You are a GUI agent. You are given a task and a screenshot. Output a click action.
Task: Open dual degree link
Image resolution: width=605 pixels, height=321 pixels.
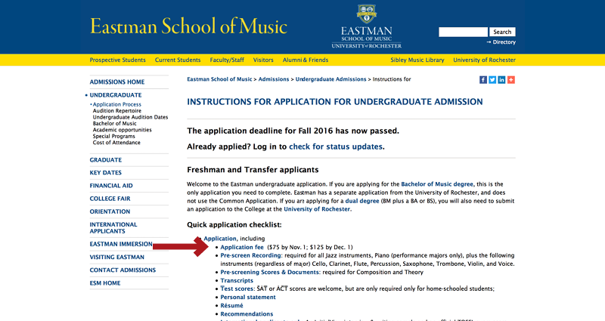(362, 201)
